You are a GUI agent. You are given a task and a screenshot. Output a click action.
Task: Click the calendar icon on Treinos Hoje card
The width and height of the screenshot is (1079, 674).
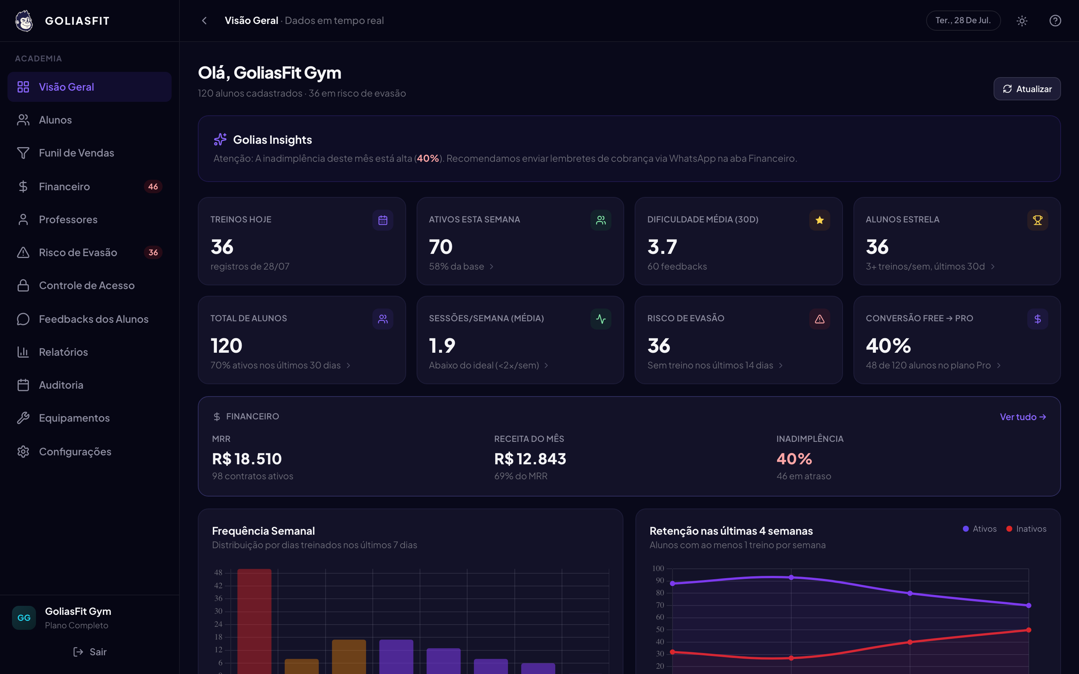(x=383, y=220)
